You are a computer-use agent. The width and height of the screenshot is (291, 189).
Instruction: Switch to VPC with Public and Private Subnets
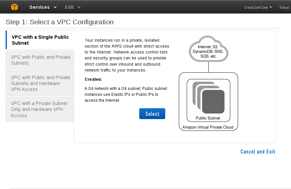tap(40, 60)
